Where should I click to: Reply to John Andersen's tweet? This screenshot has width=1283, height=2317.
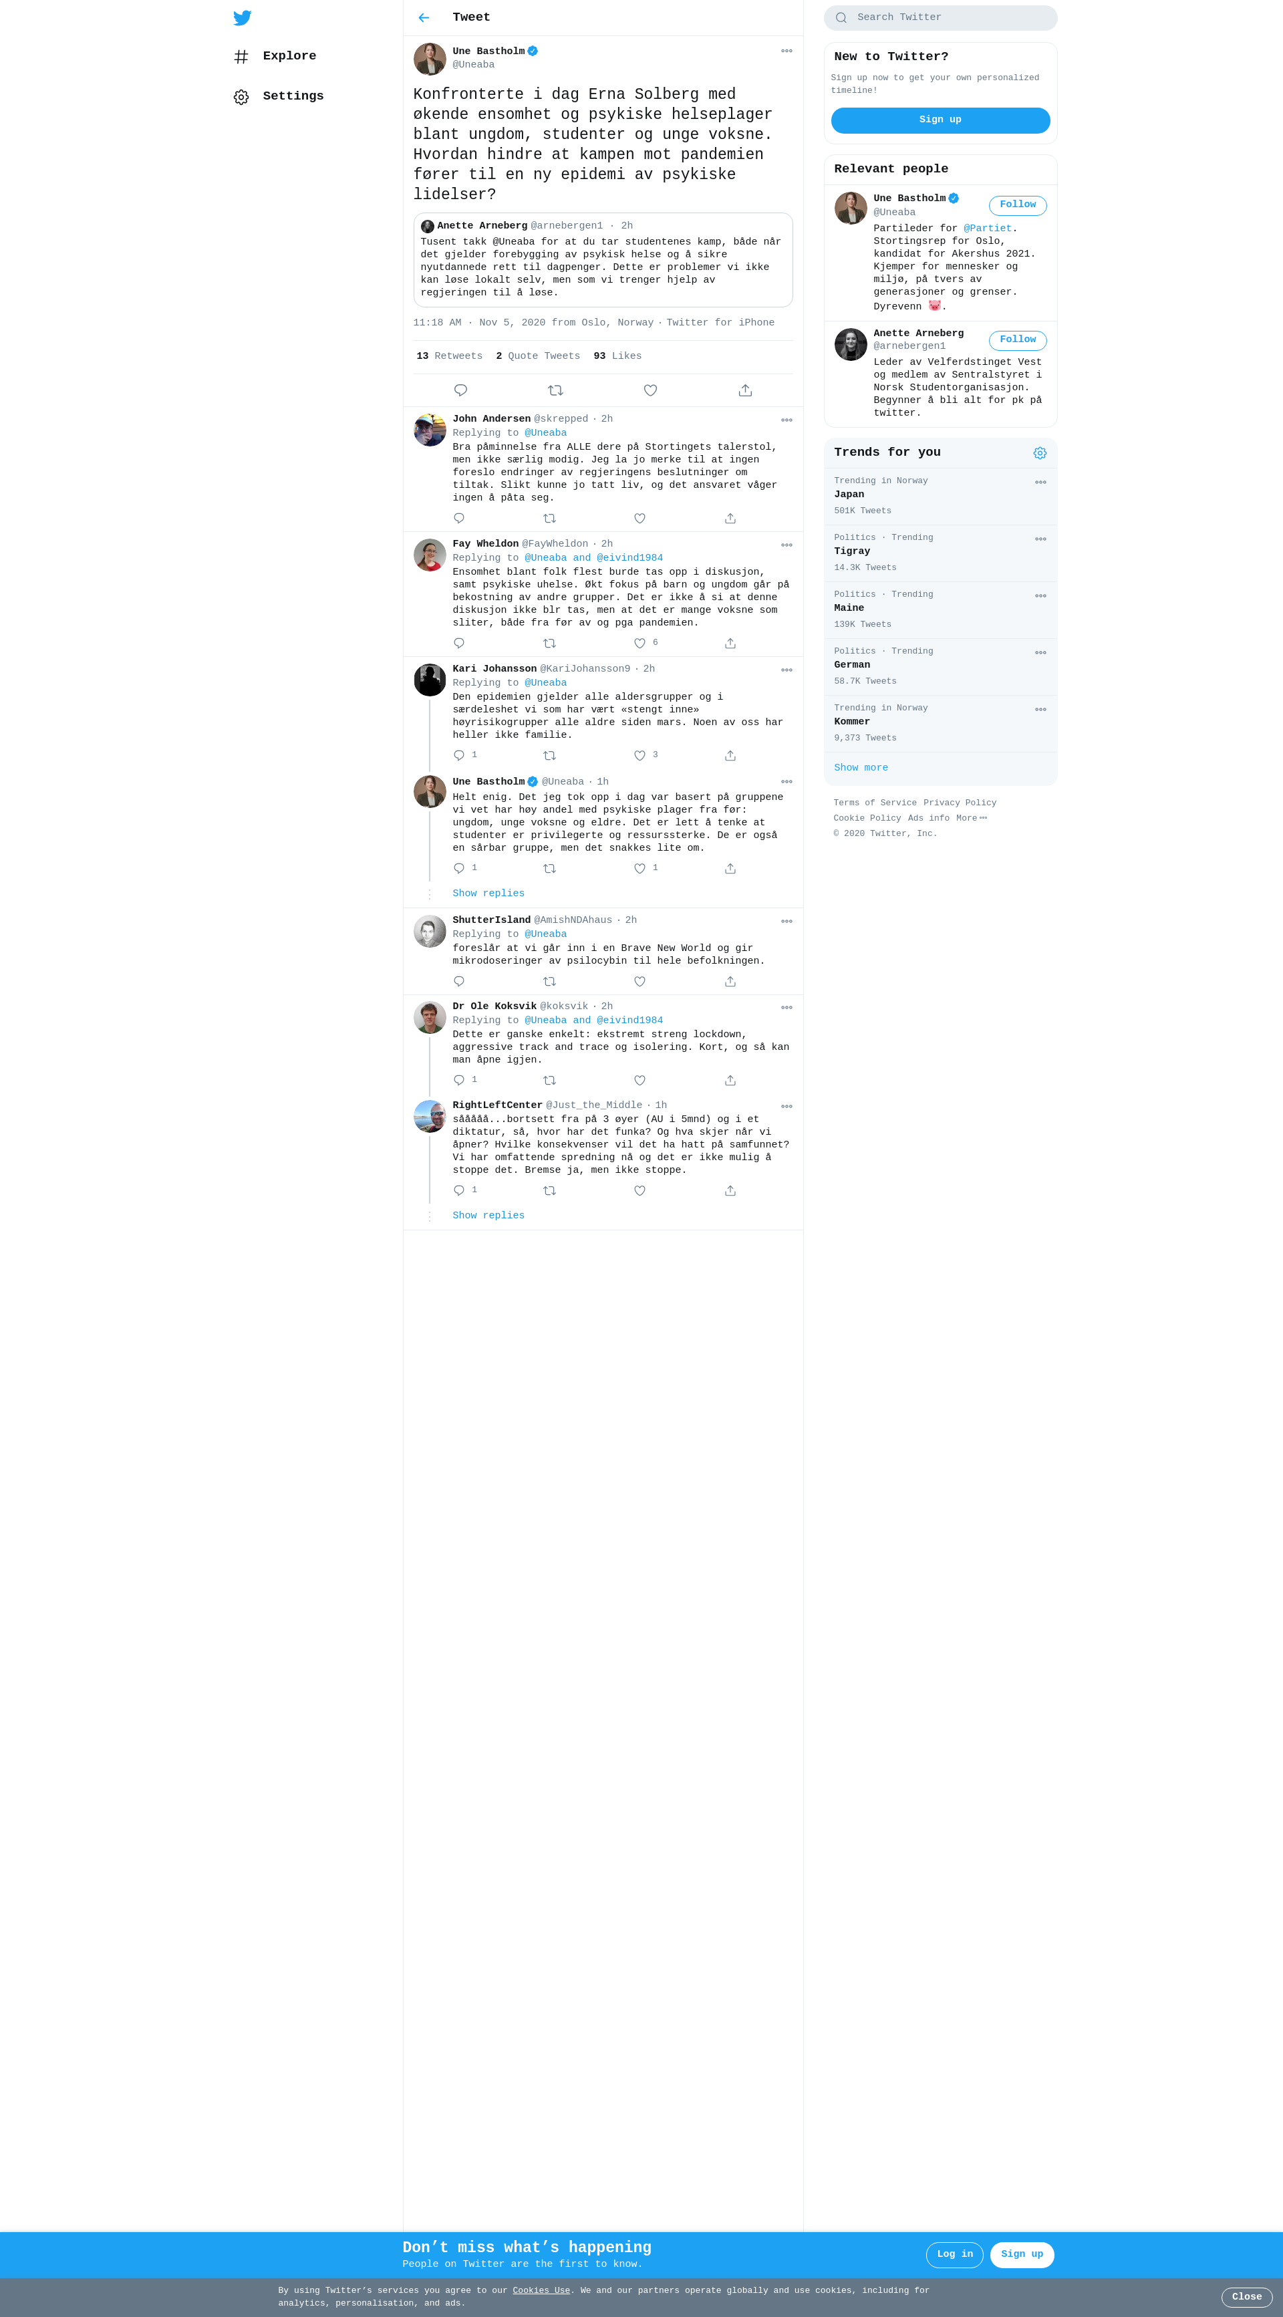460,518
